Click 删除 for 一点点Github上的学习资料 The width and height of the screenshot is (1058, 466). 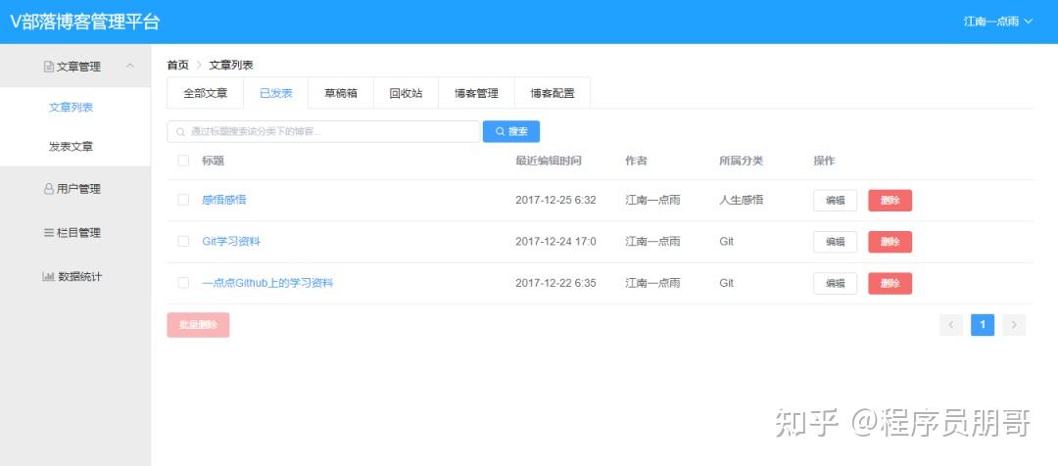click(x=890, y=283)
